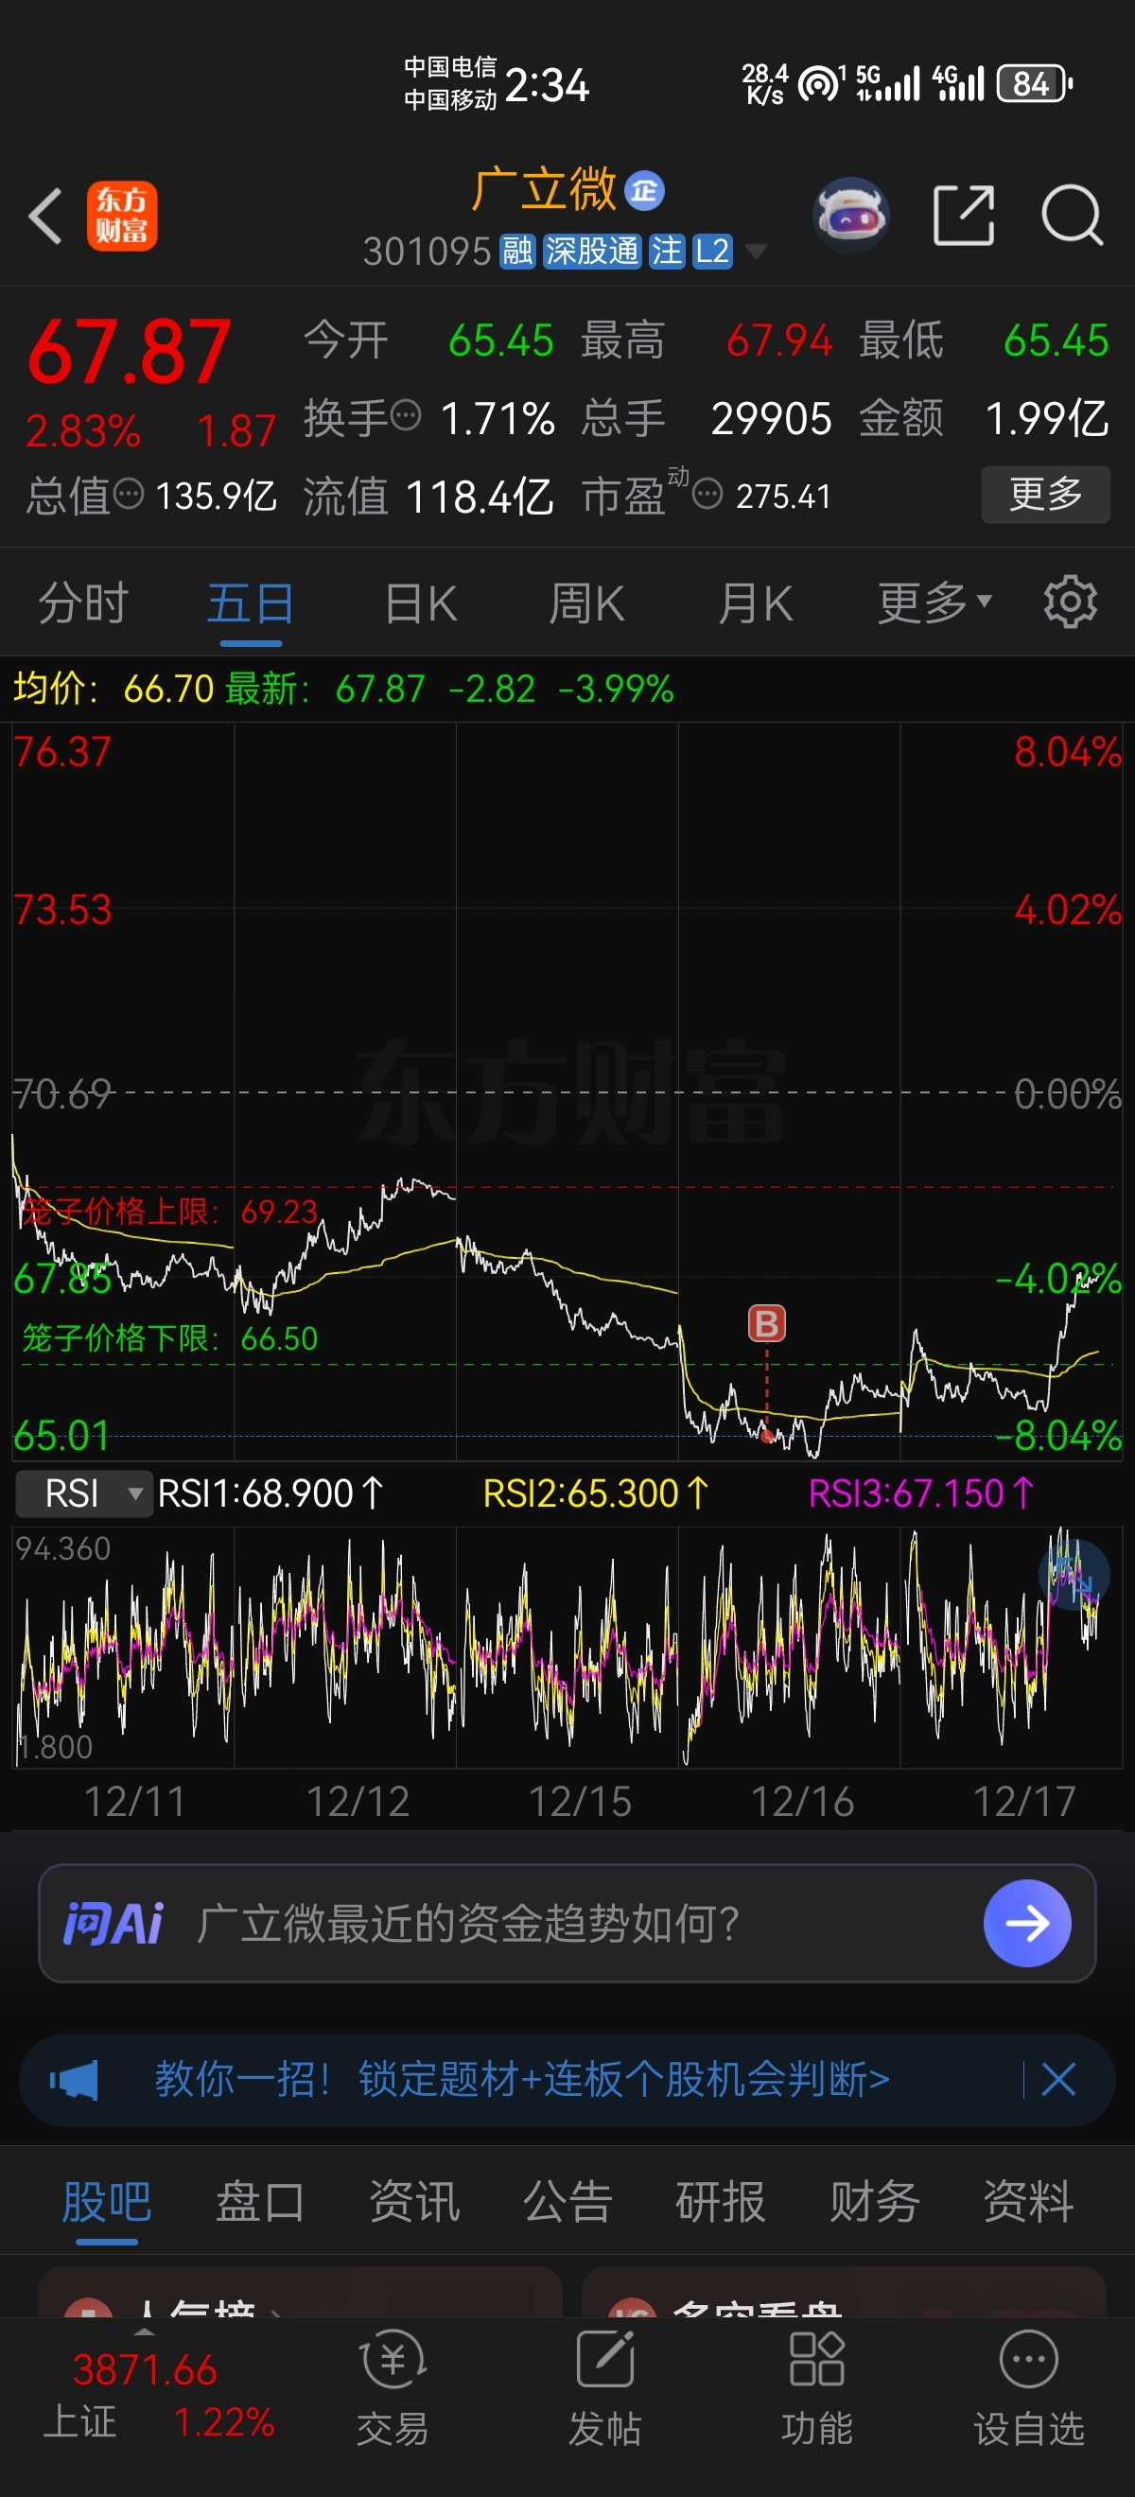Expand the stock tags dropdown arrow
This screenshot has height=2497, width=1135.
point(756,252)
